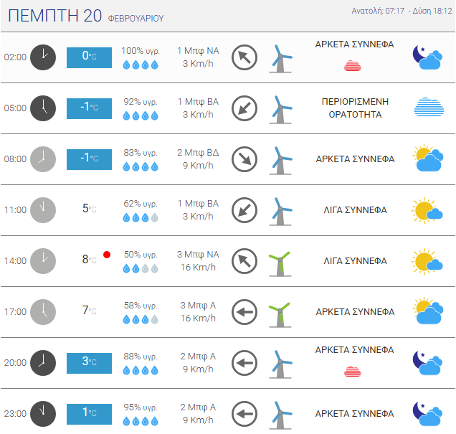The image size is (456, 434).
Task: Click the sunrise and sunset times text
Action: coord(402,11)
